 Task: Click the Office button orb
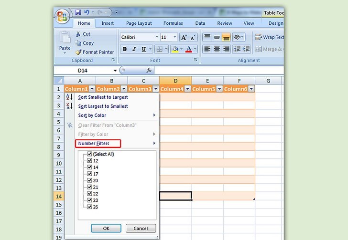point(62,16)
